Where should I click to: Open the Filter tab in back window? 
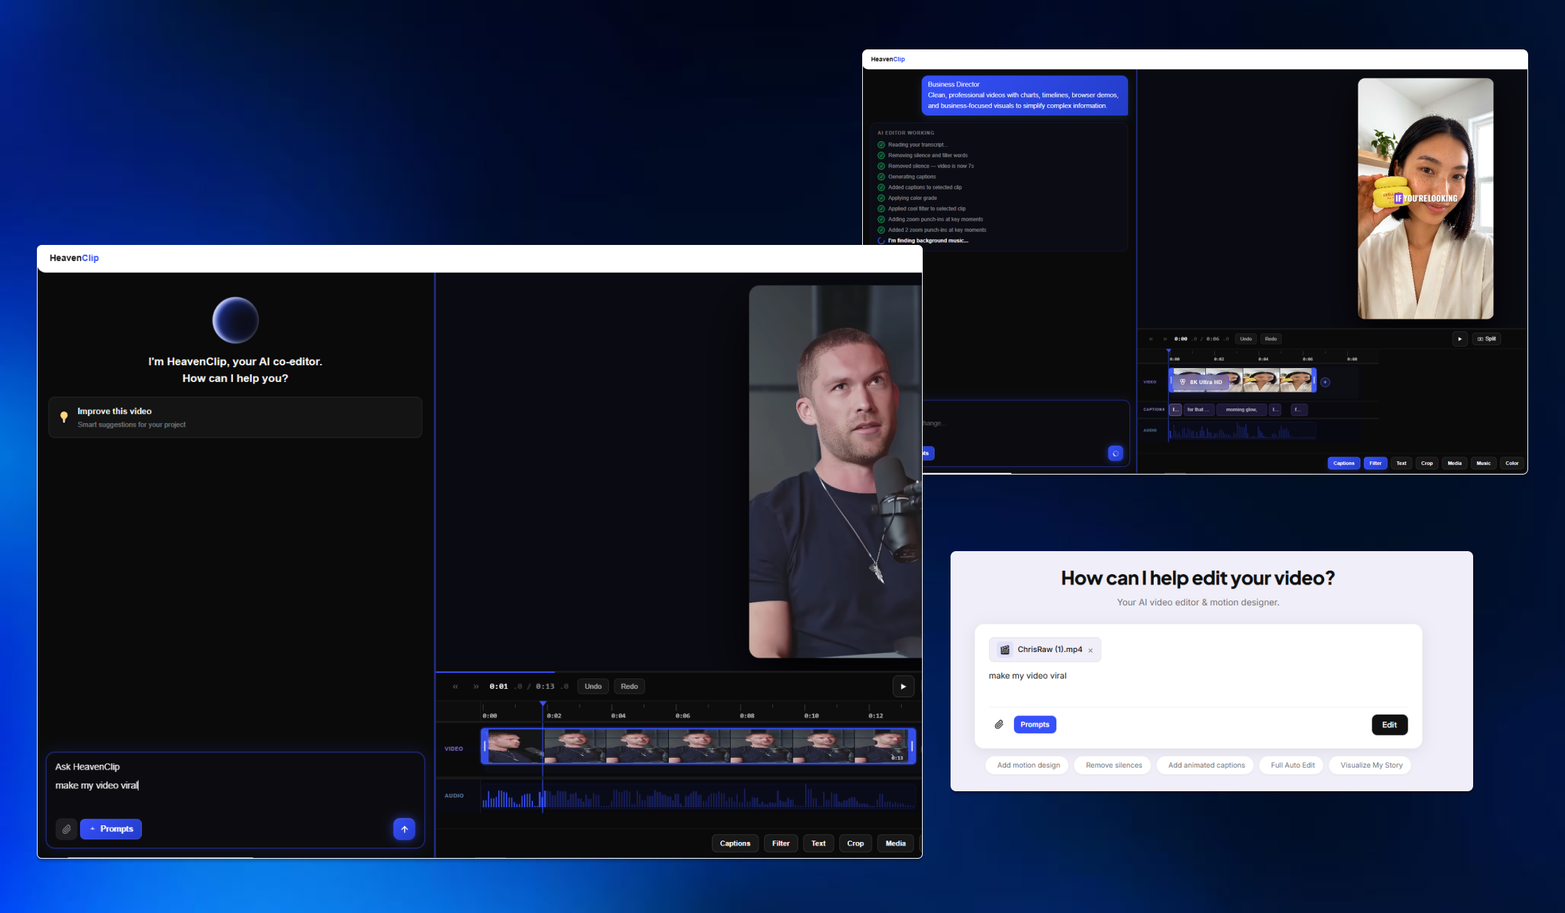pyautogui.click(x=1376, y=463)
